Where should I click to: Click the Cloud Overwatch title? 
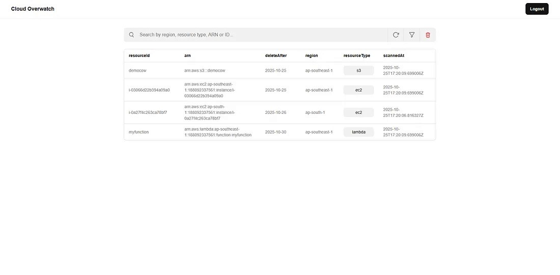33,9
